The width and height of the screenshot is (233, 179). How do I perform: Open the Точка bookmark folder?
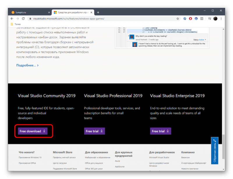(16, 24)
